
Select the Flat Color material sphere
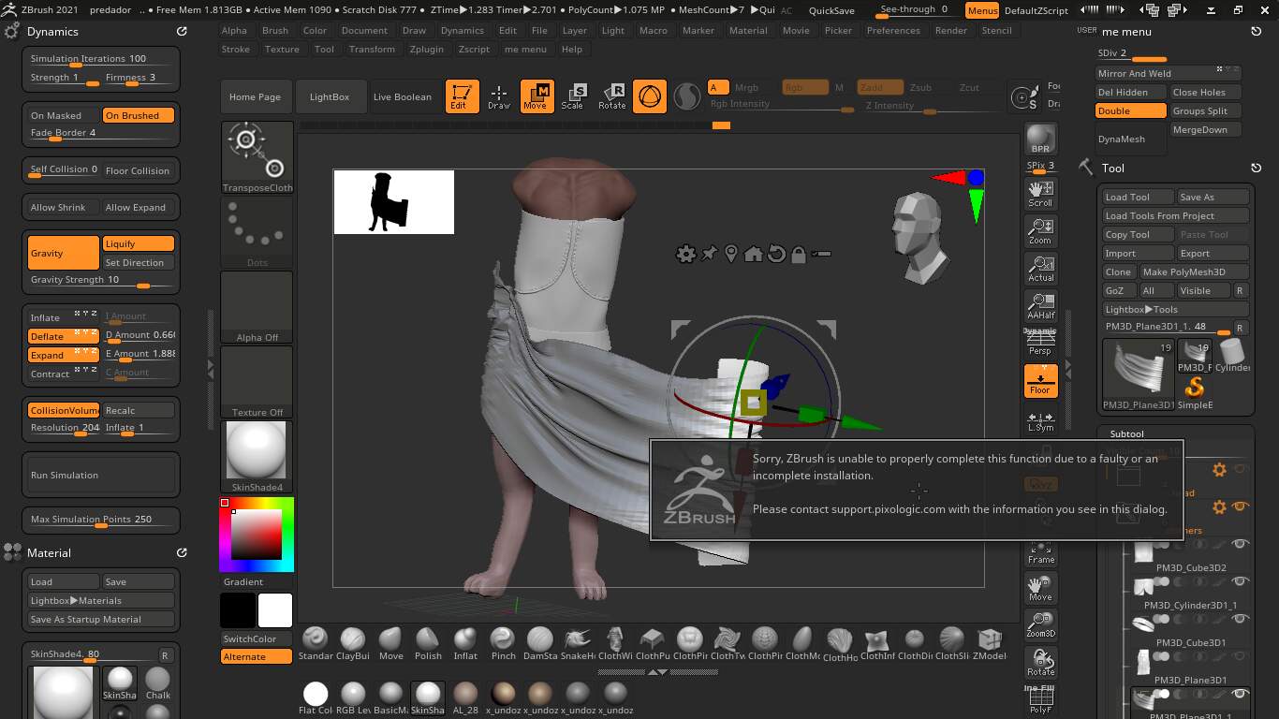[x=316, y=697]
